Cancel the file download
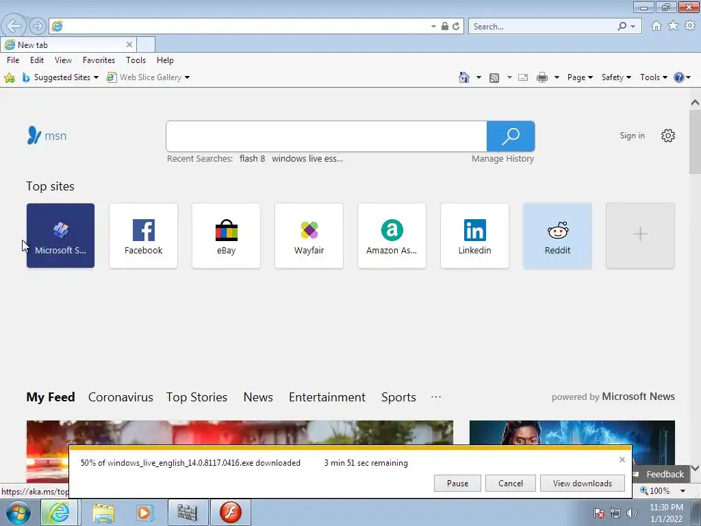 [x=511, y=483]
